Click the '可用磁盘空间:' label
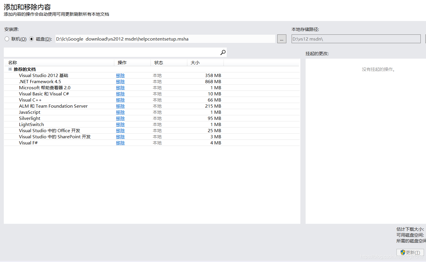Viewport: 426px width, 262px height. 410,235
